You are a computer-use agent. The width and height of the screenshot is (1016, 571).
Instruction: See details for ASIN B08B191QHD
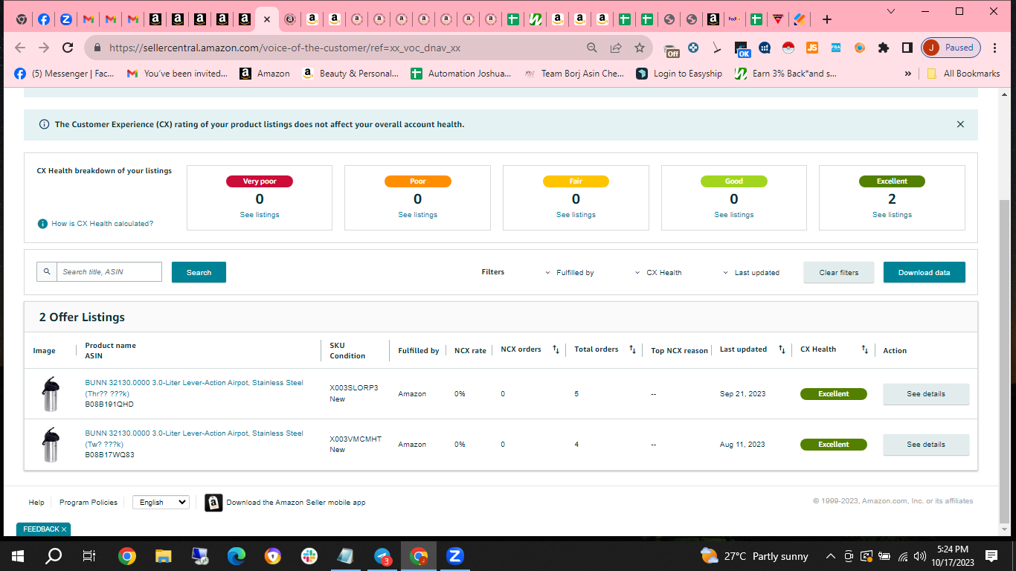coord(926,394)
